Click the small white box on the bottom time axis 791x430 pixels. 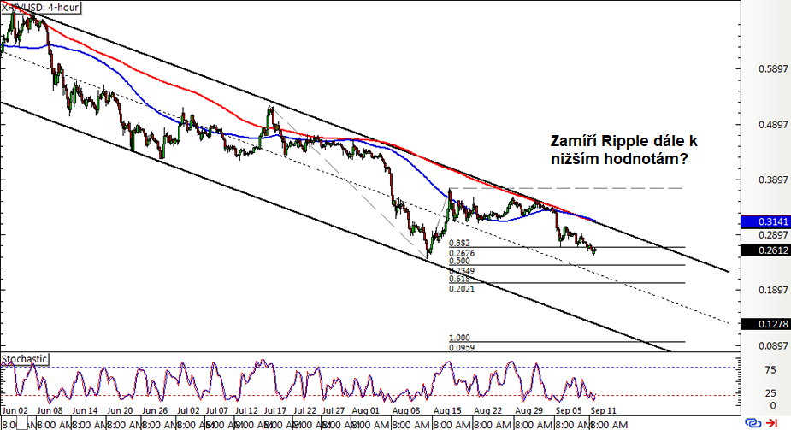point(23,425)
